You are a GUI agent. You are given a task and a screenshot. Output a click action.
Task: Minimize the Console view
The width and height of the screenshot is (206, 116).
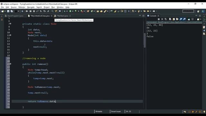pyautogui.click(x=196, y=16)
